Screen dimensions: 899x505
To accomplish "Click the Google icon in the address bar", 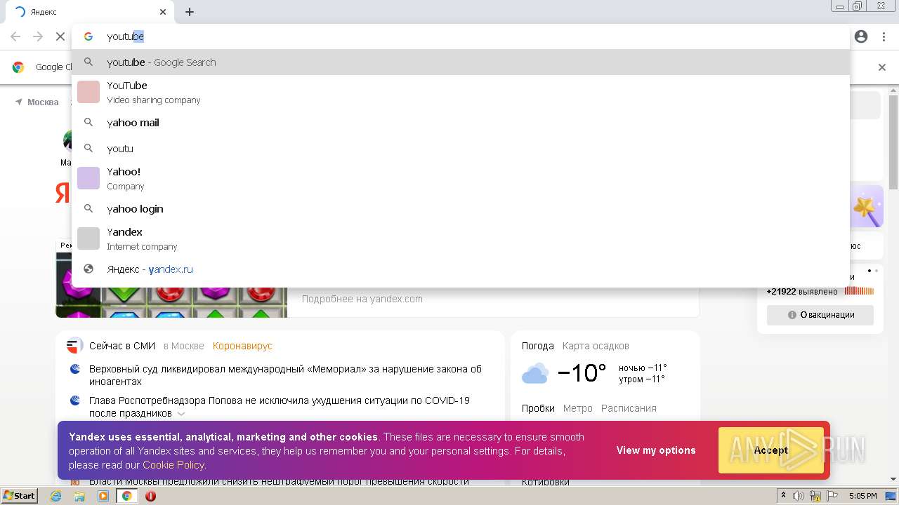I will point(88,36).
